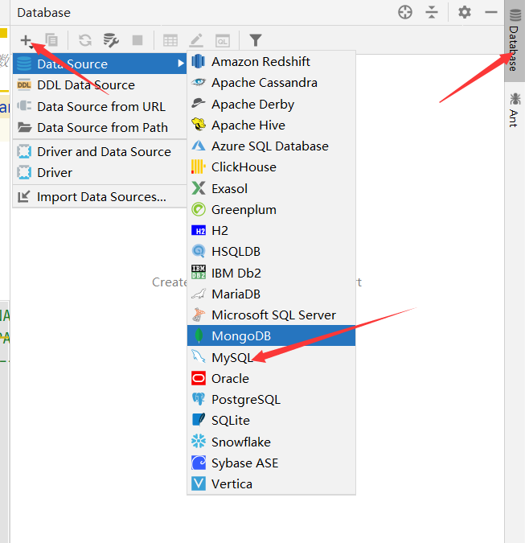Pick Sybase ASE data source
The height and width of the screenshot is (543, 525).
[271, 463]
